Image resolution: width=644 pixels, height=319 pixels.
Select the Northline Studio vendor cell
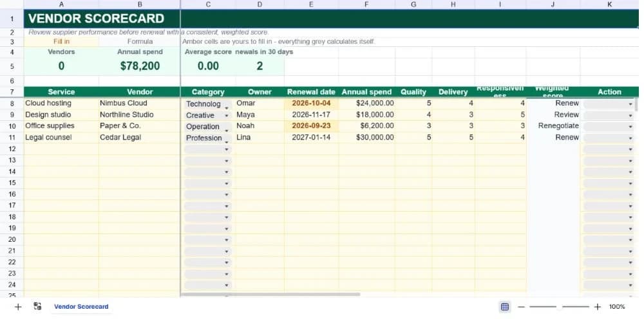[140, 115]
